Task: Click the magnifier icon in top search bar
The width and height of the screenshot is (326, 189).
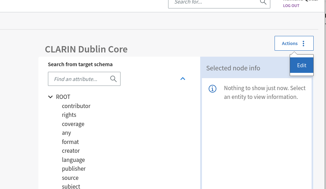Action: pos(263,2)
